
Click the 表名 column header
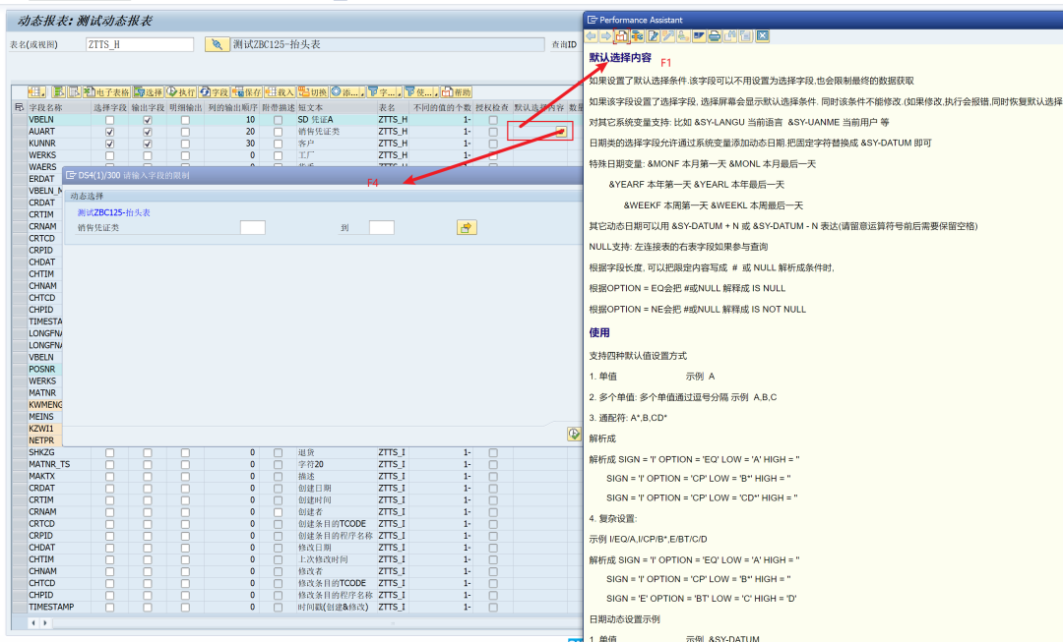tap(393, 107)
